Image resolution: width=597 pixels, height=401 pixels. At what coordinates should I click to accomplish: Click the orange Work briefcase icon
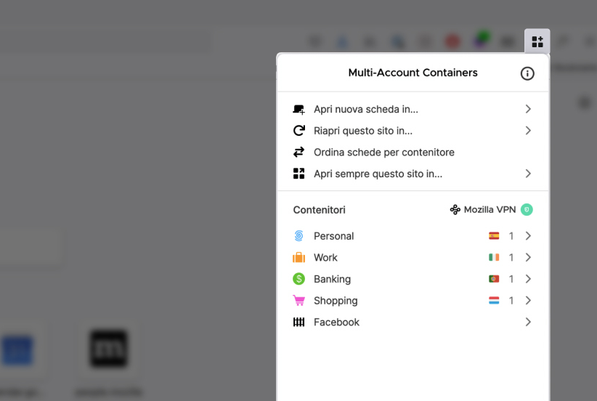pos(299,257)
